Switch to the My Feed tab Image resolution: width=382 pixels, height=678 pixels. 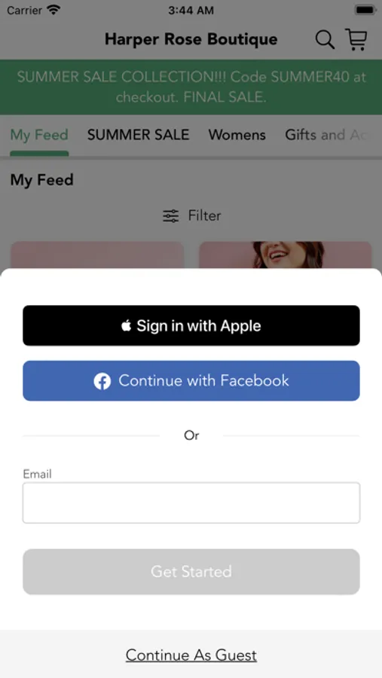(39, 135)
